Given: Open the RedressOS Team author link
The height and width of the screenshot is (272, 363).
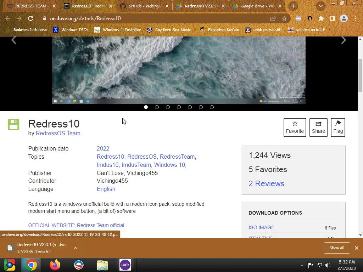Looking at the screenshot, I should 58,134.
